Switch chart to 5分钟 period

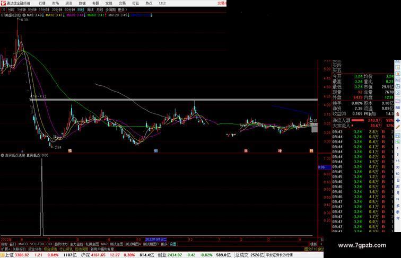click(x=32, y=10)
